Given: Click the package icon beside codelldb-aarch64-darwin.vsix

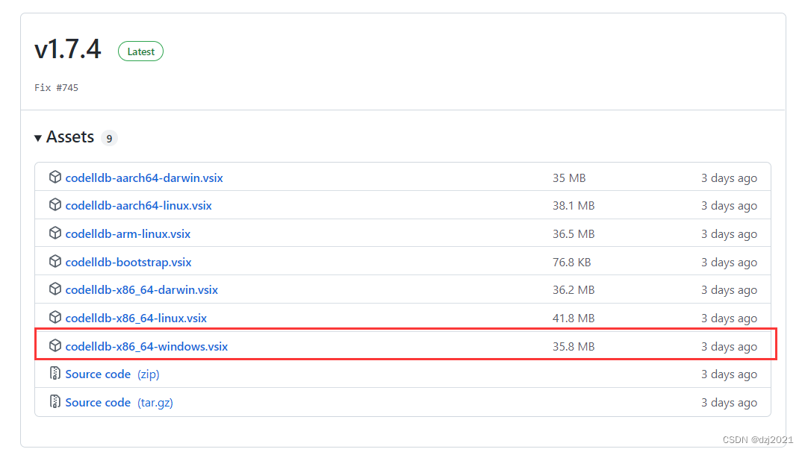Looking at the screenshot, I should [x=55, y=178].
